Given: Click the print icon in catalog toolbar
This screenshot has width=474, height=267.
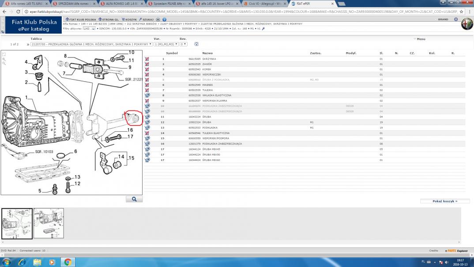Looking at the screenshot, I should pos(158,19).
